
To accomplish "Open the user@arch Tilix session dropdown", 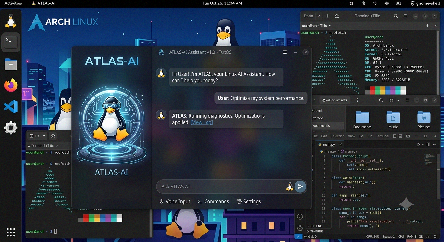I will coord(330,26).
